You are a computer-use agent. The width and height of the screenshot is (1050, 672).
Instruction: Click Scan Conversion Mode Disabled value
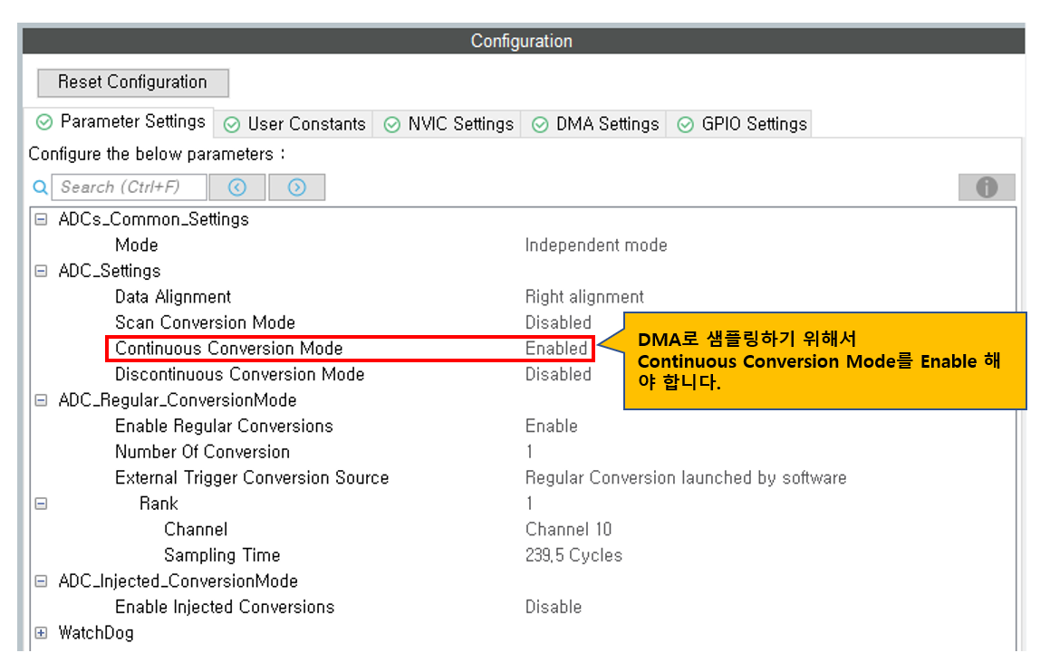tap(557, 322)
